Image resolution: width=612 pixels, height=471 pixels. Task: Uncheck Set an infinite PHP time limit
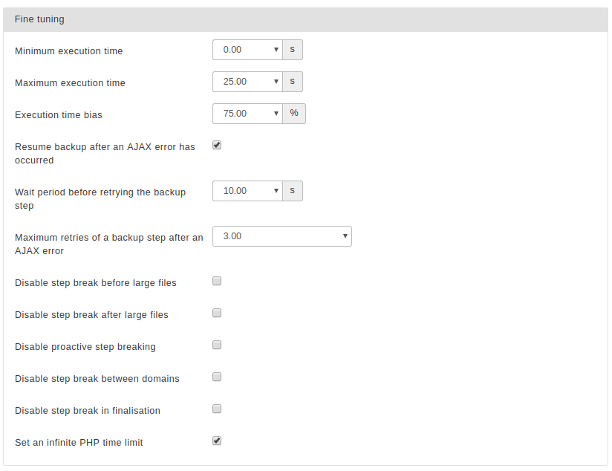217,441
